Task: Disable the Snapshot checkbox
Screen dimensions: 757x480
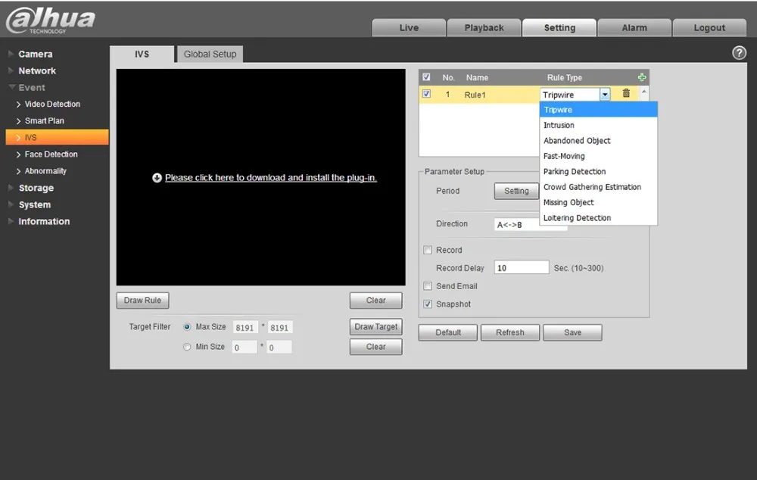Action: [428, 304]
